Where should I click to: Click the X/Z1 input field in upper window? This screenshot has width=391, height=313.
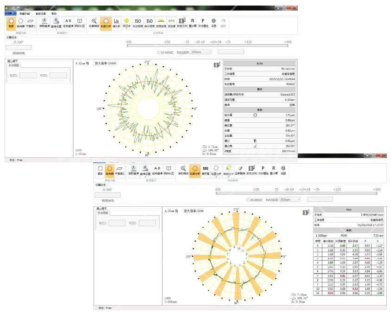pyautogui.click(x=28, y=75)
